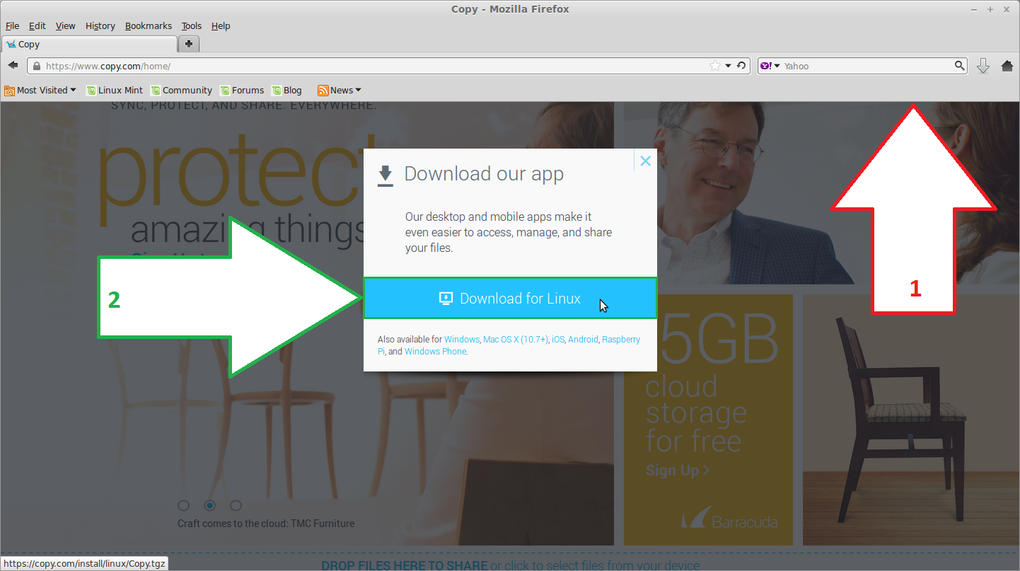The height and width of the screenshot is (571, 1020).
Task: Click the search magnifier icon
Action: [960, 66]
